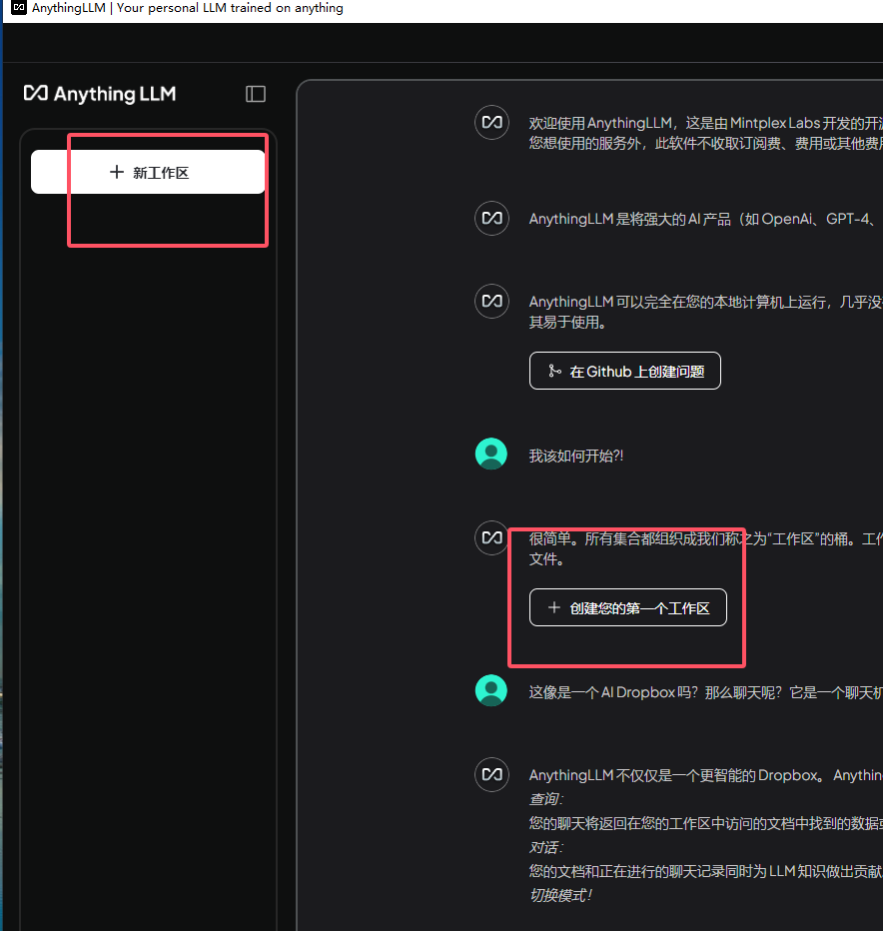
Task: Click the line starting 您的文档和正在进行的聊天记录
Action: 705,871
